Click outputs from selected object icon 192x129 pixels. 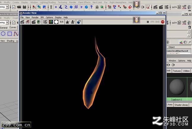143,7
